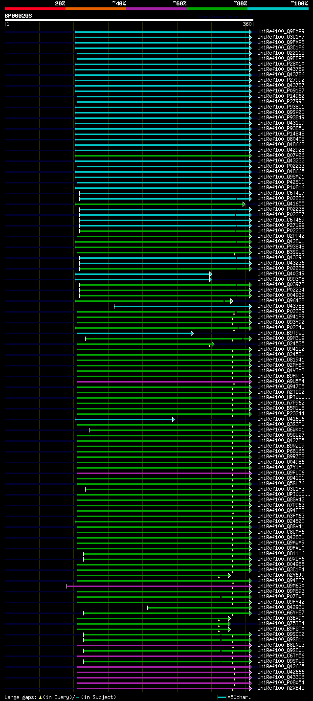Click the arrowhead ending the UniRef100_Q96428 alignment
The width and height of the screenshot is (313, 701).
click(231, 300)
